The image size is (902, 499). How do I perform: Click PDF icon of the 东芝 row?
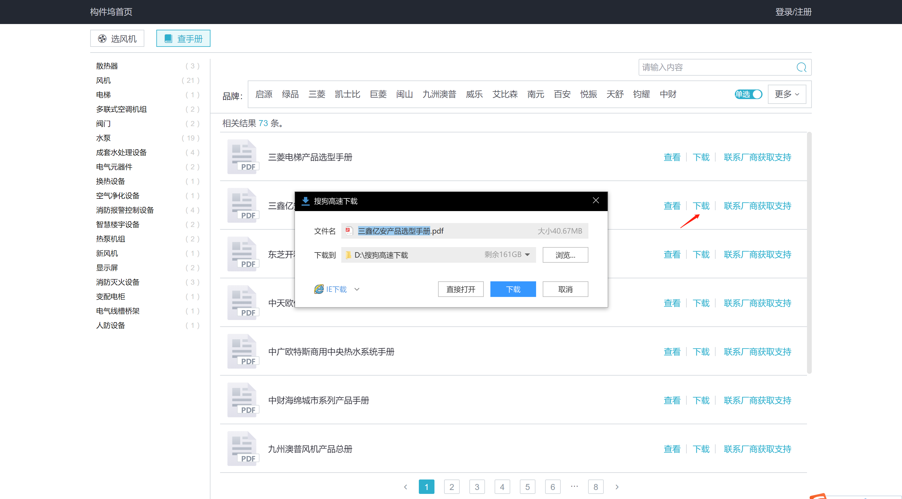point(243,254)
